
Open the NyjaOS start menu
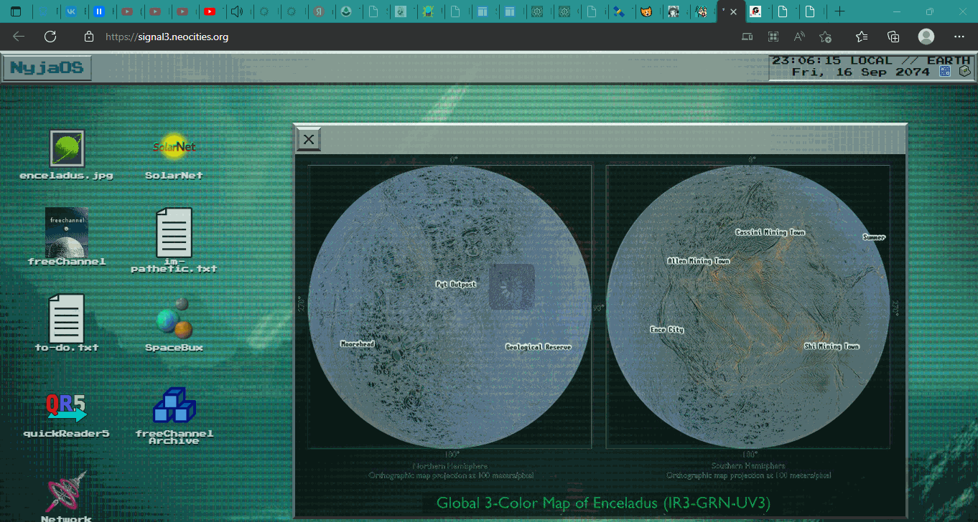point(47,69)
